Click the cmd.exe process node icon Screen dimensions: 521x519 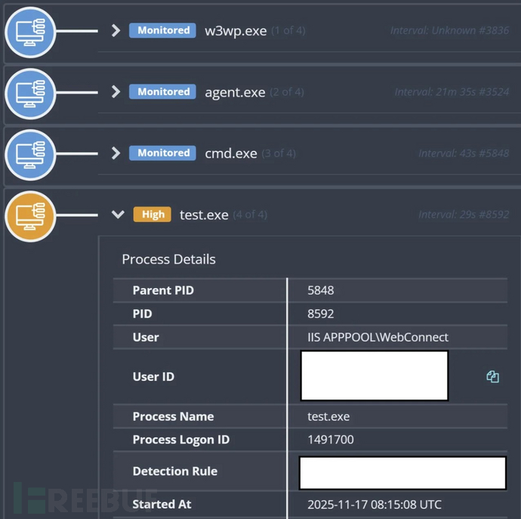(29, 153)
